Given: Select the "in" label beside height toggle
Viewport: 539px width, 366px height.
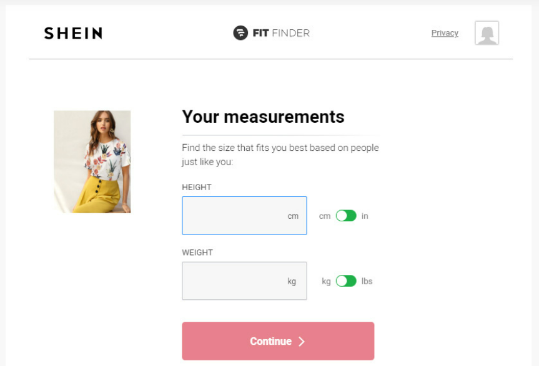Looking at the screenshot, I should pos(365,216).
